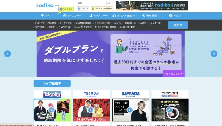Click the BAYFM78 logo card header
This screenshot has height=126, width=222.
[x=131, y=94]
